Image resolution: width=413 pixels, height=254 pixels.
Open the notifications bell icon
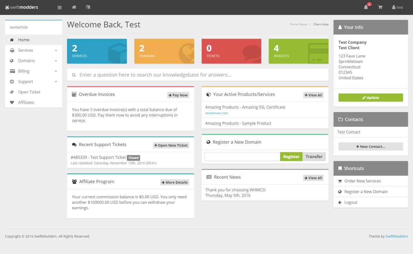[366, 7]
